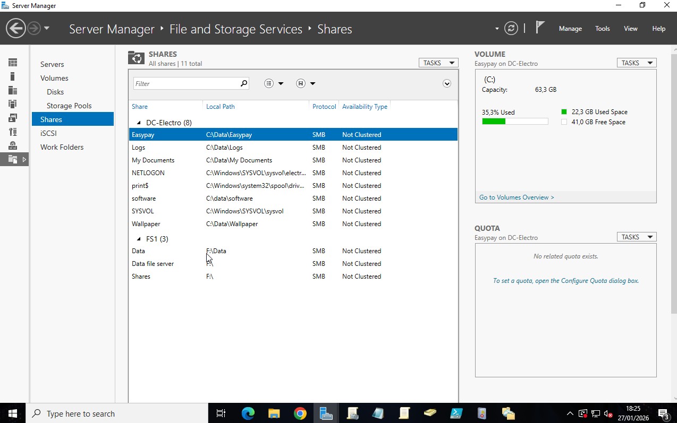Open the Manage menu
677x423 pixels.
[570, 29]
